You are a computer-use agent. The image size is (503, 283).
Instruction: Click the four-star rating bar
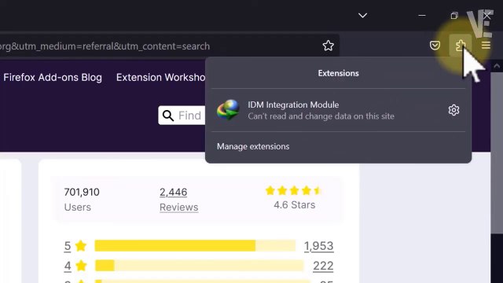pos(199,266)
